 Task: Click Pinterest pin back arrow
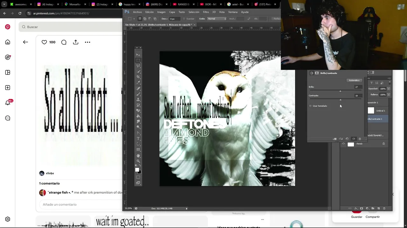click(x=25, y=42)
